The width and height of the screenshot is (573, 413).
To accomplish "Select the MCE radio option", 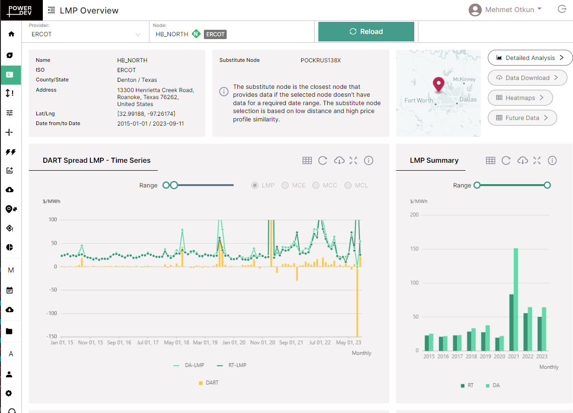I will 285,185.
